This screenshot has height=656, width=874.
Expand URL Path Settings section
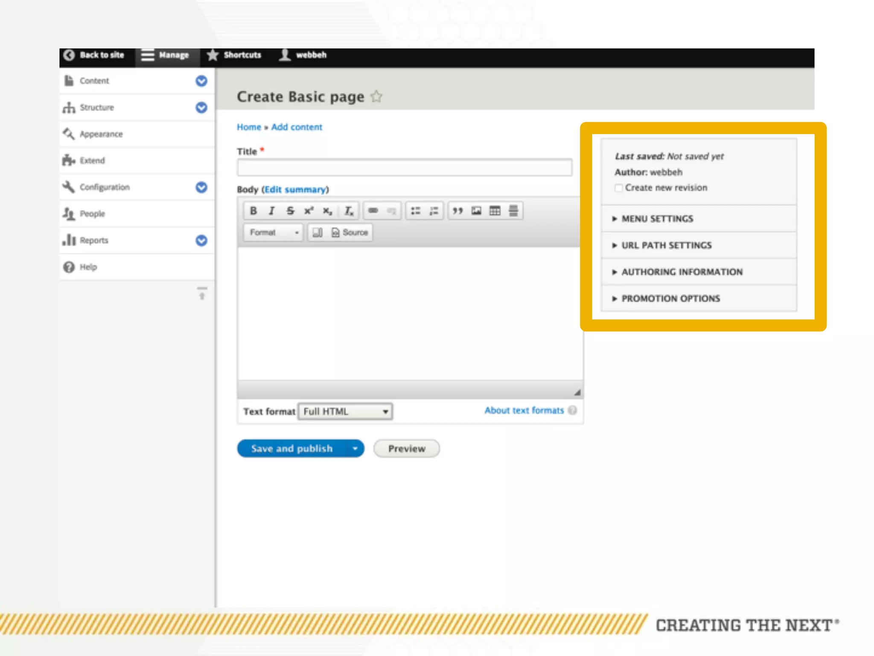coord(666,246)
